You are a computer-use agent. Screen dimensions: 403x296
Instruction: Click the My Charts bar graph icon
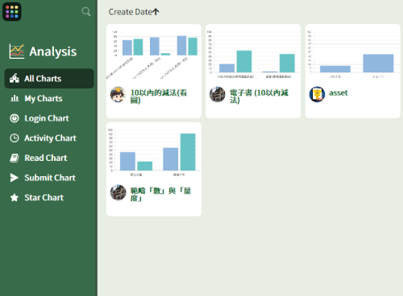click(x=15, y=98)
